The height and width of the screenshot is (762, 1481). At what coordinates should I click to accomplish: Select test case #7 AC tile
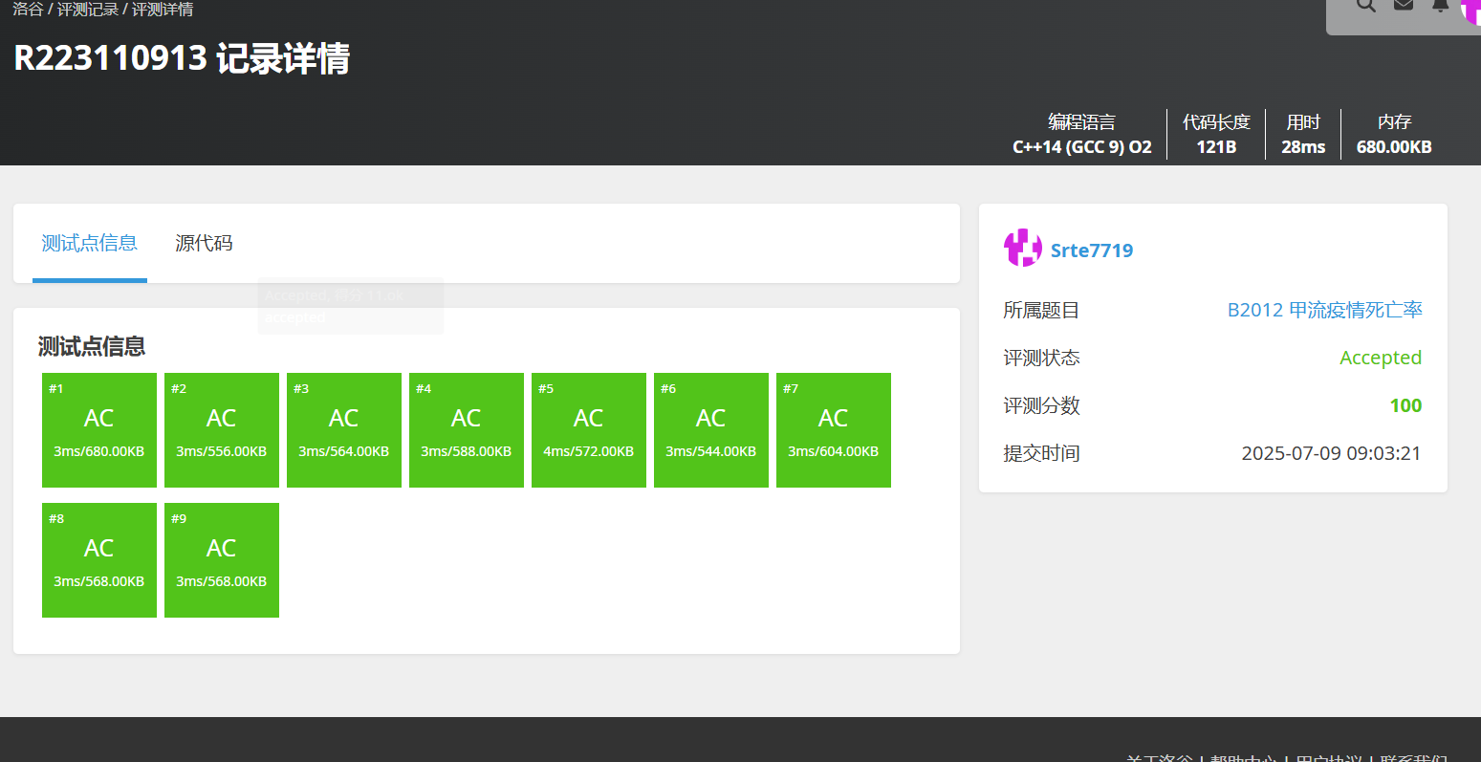coord(834,430)
